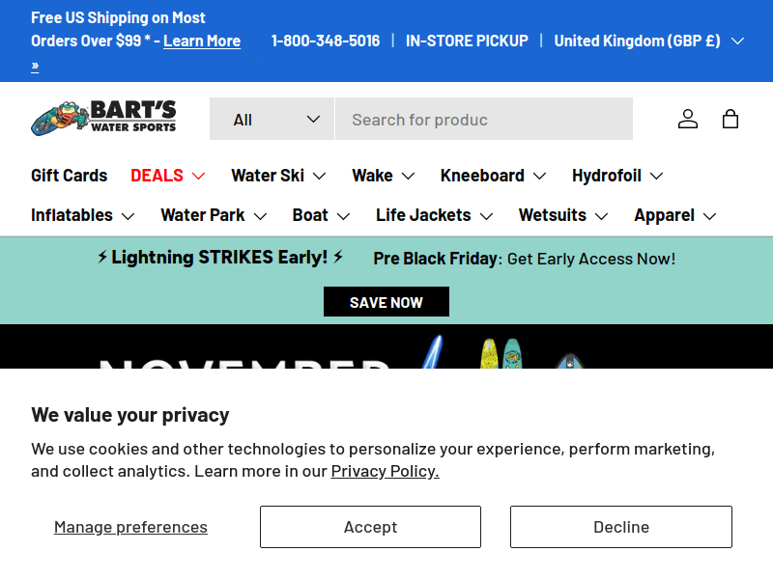Click the product search input field
Image resolution: width=773 pixels, height=579 pixels.
coord(483,119)
